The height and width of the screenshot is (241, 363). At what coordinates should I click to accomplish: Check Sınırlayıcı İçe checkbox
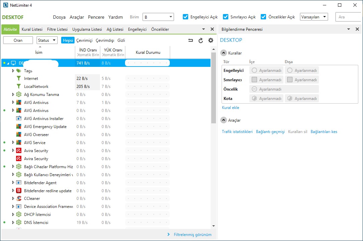[x=254, y=80]
